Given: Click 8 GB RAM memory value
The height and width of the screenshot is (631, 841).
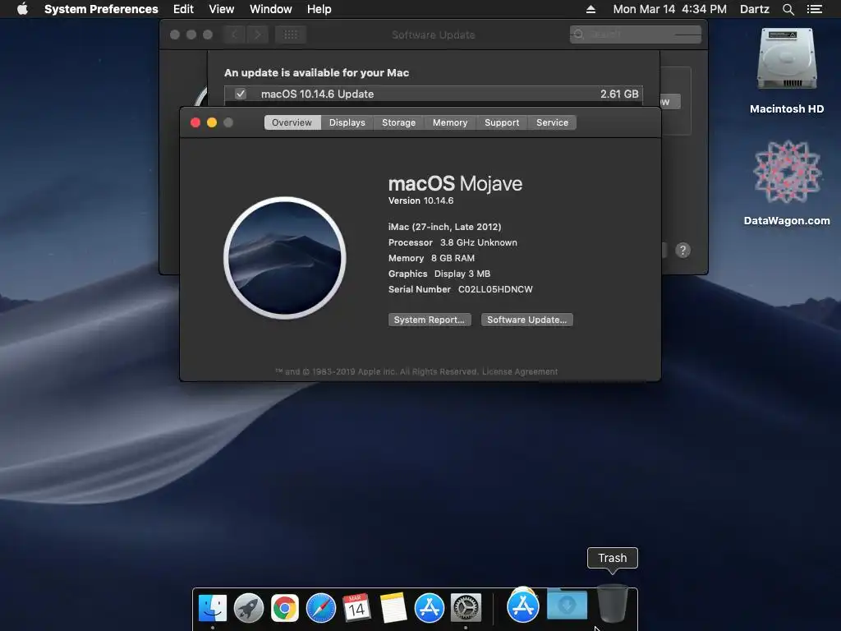Looking at the screenshot, I should [x=453, y=258].
